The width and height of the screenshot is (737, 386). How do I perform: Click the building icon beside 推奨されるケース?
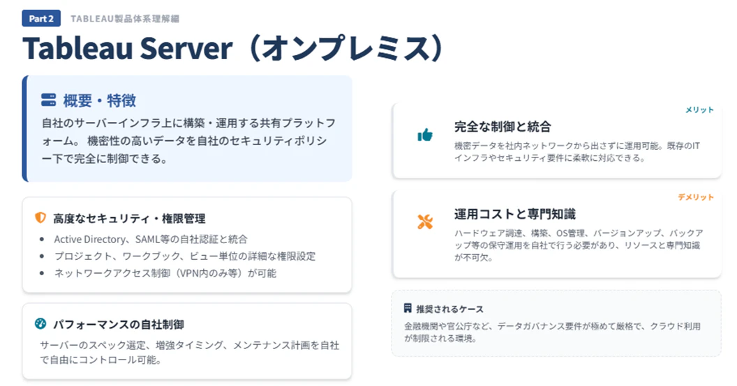point(408,308)
